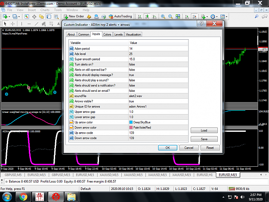Select the Horizontal Line drawing tool
Viewport: 269px width, 202px height.
pyautogui.click(x=29, y=24)
